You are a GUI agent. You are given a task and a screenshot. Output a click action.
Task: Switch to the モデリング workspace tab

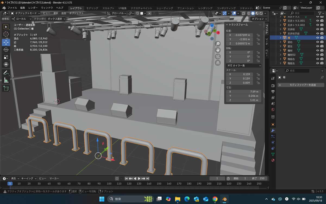[92, 8]
